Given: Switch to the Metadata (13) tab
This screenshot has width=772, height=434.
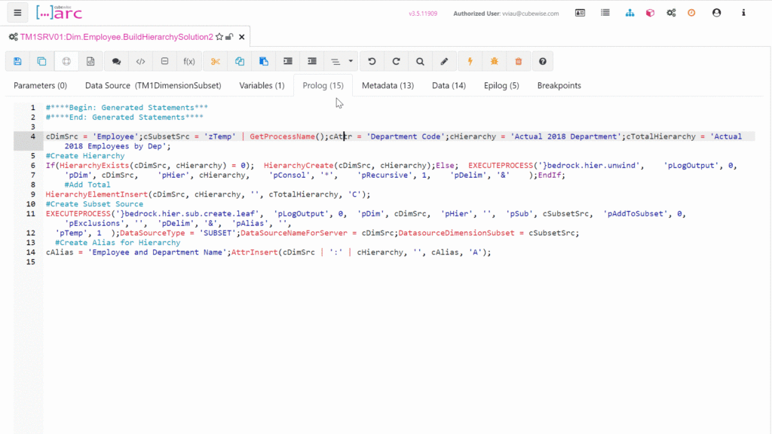Looking at the screenshot, I should coord(388,86).
